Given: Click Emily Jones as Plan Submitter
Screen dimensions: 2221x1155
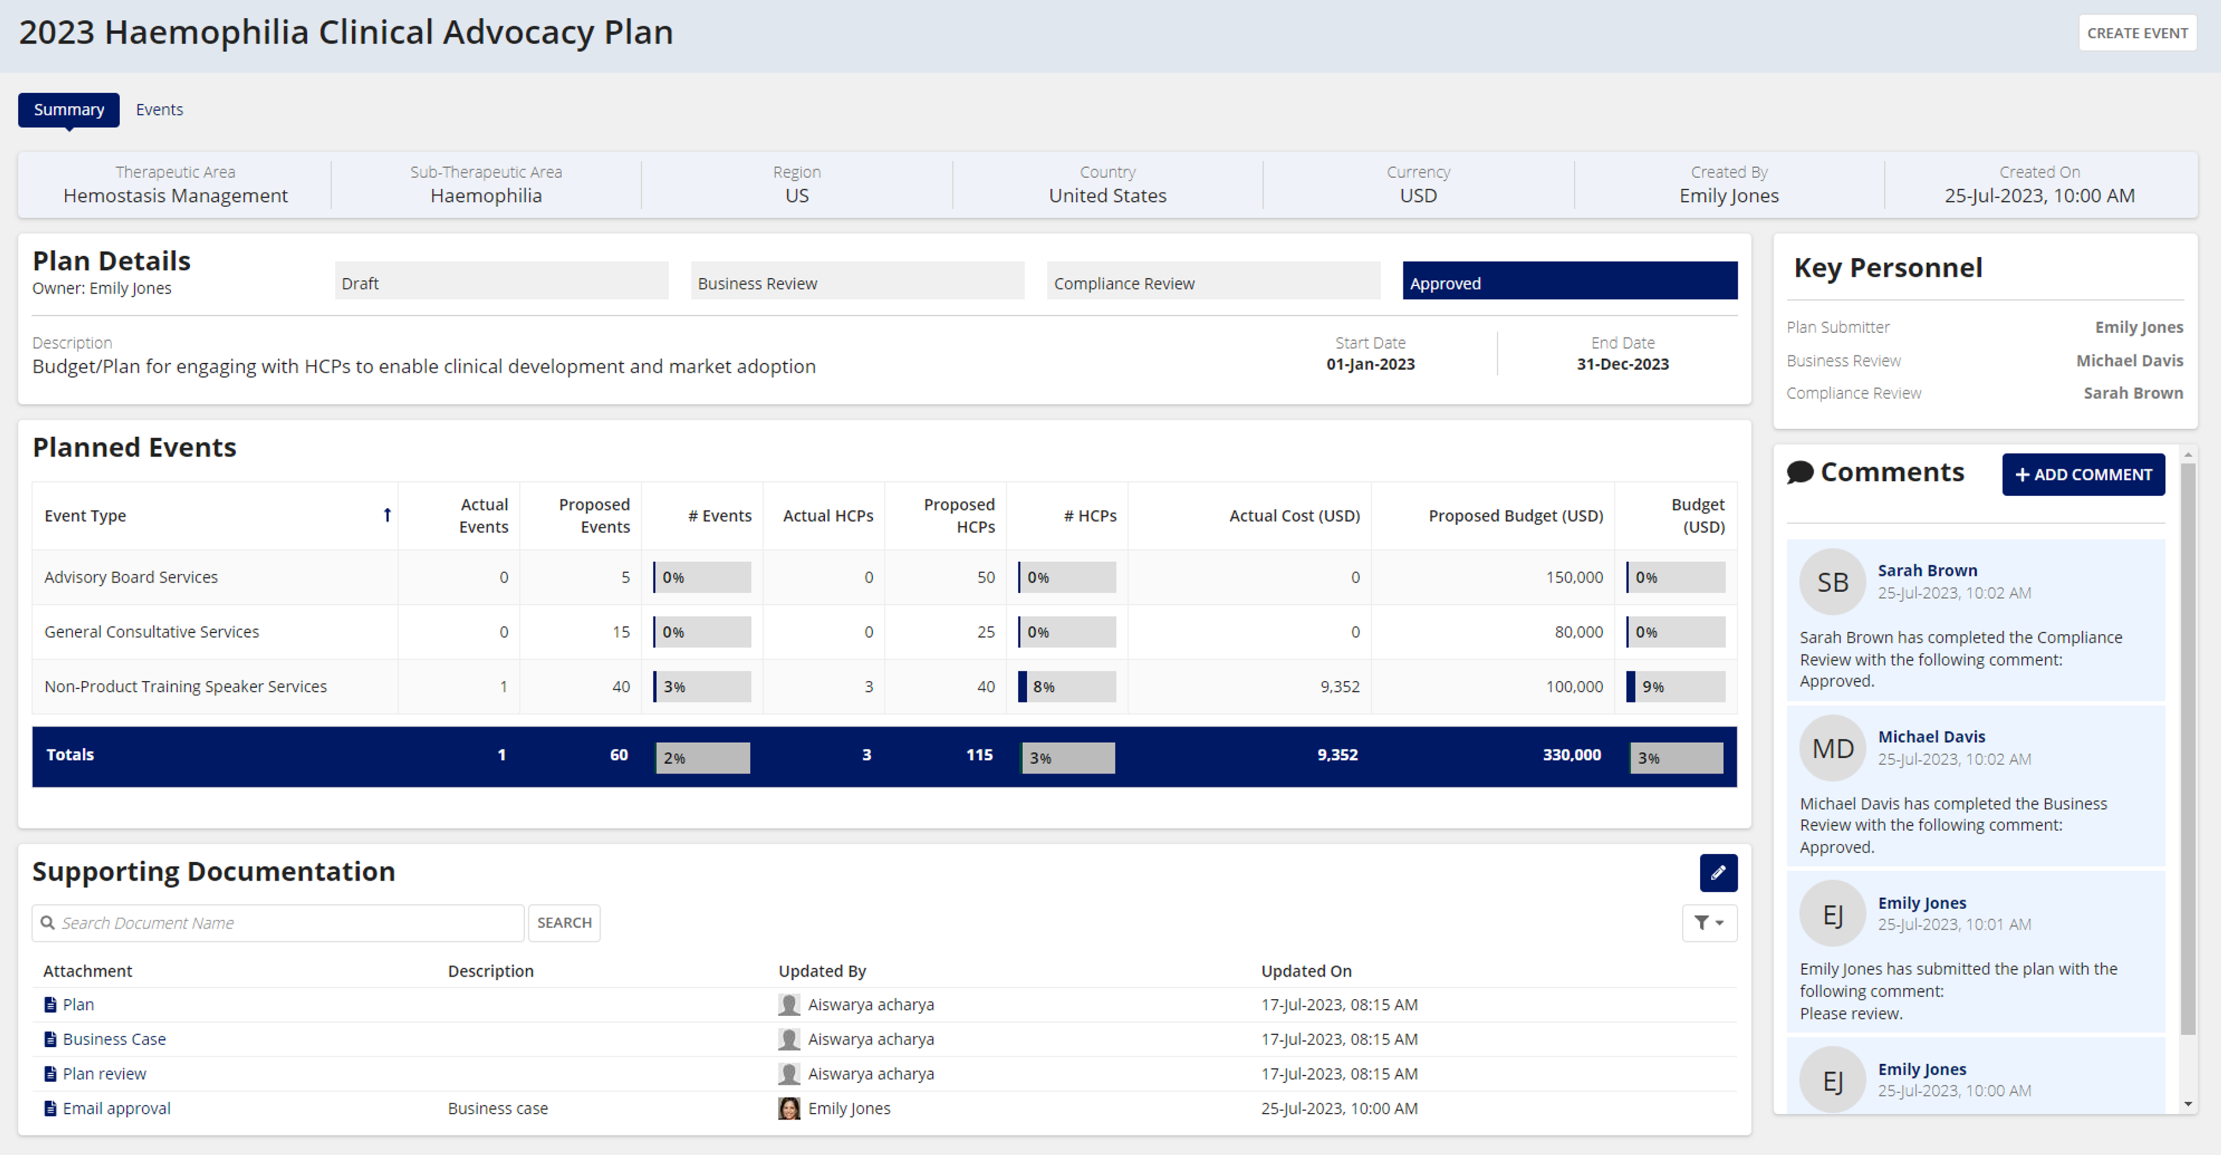Looking at the screenshot, I should pyautogui.click(x=2138, y=327).
